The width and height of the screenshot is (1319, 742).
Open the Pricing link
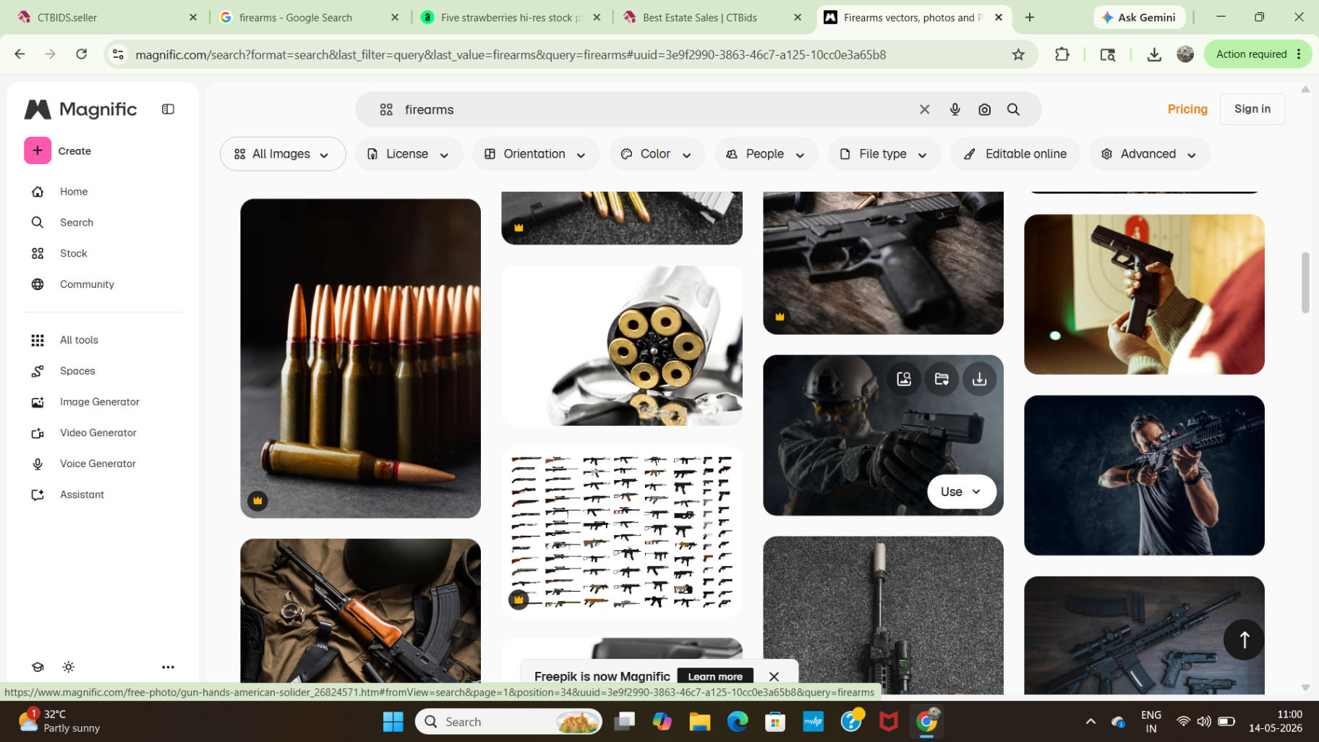1187,109
